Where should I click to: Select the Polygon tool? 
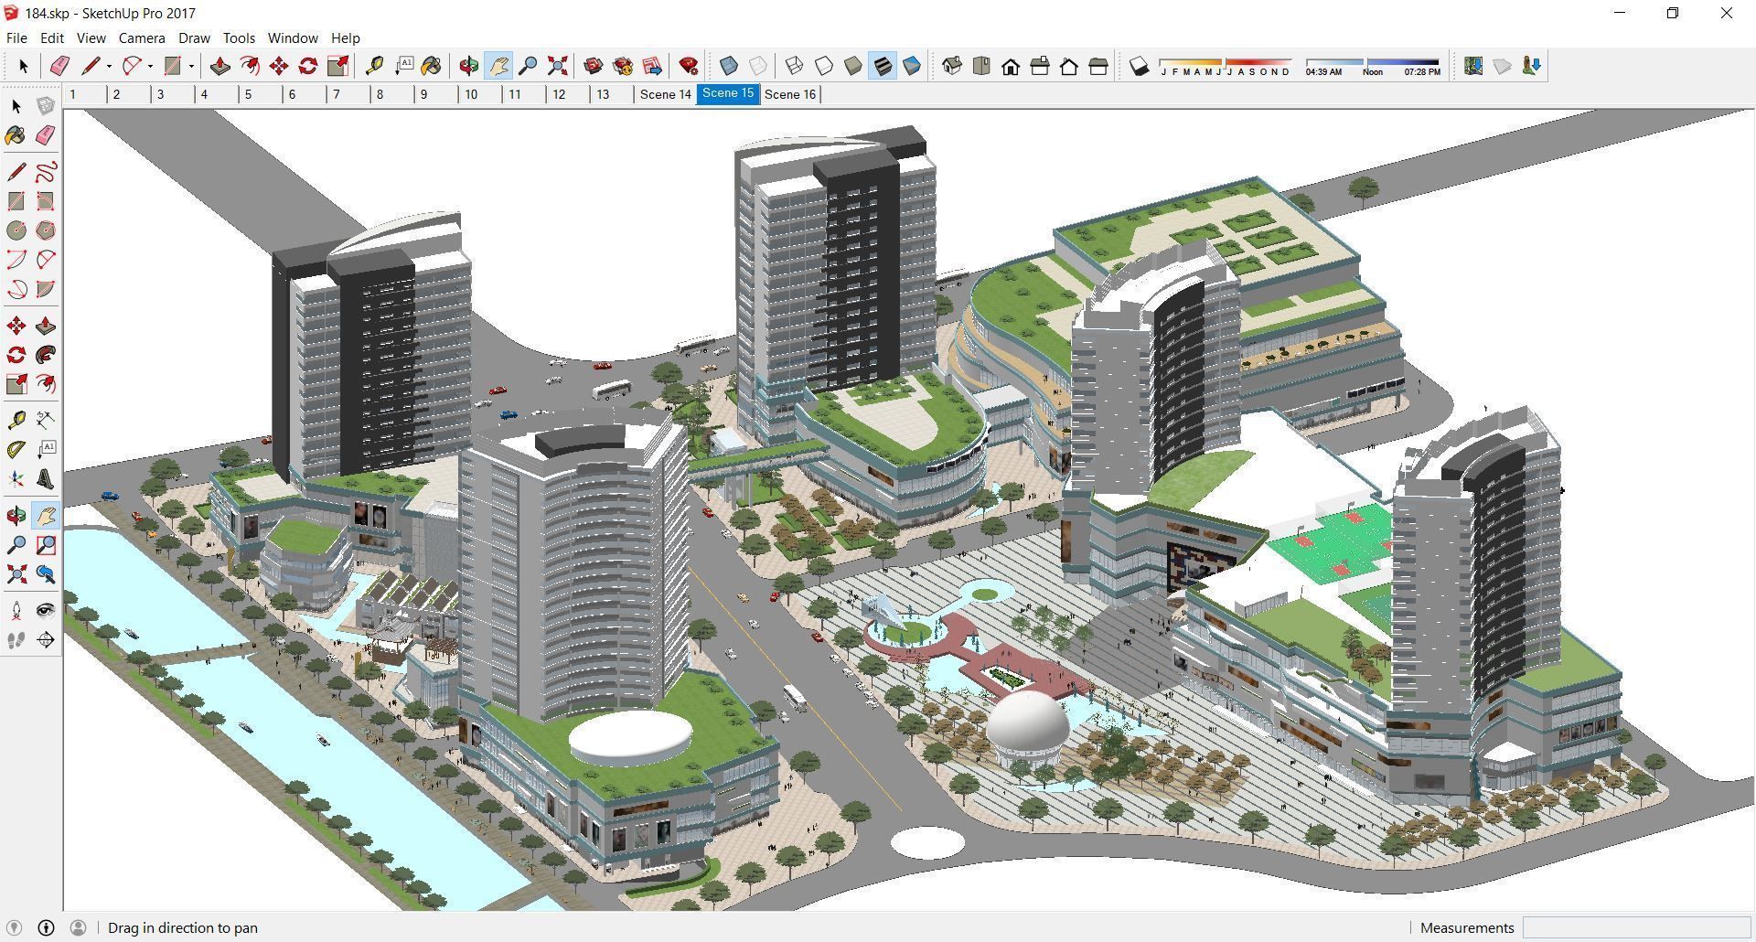45,230
